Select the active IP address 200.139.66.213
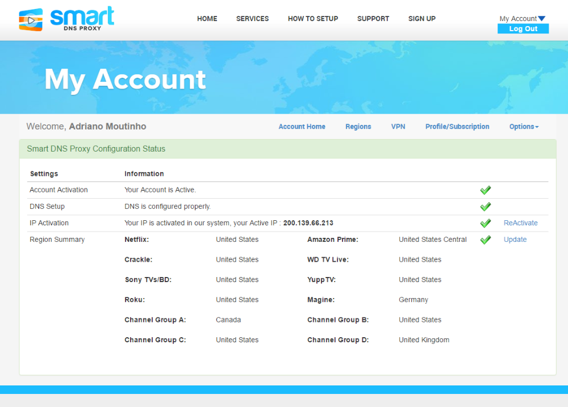This screenshot has width=568, height=407. tap(308, 223)
